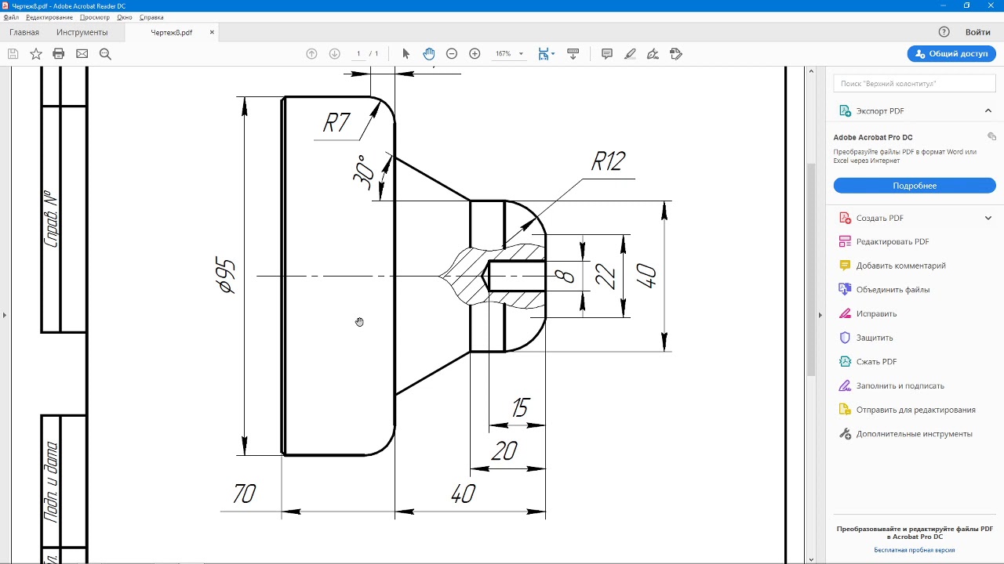This screenshot has height=564, width=1004.
Task: Open Заполнить и подписать tool
Action: click(x=900, y=386)
